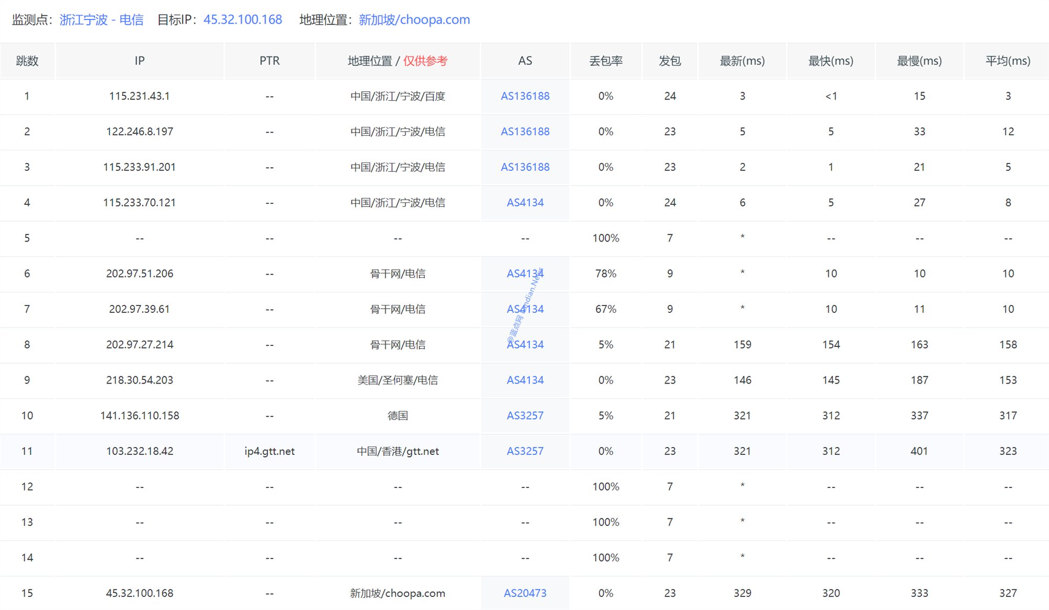Screen dimensions: 1049x610
Task: Open AS3257 link for 103.232.18.42
Action: pos(525,451)
